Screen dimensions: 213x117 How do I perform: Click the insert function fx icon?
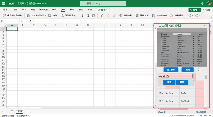31,21
